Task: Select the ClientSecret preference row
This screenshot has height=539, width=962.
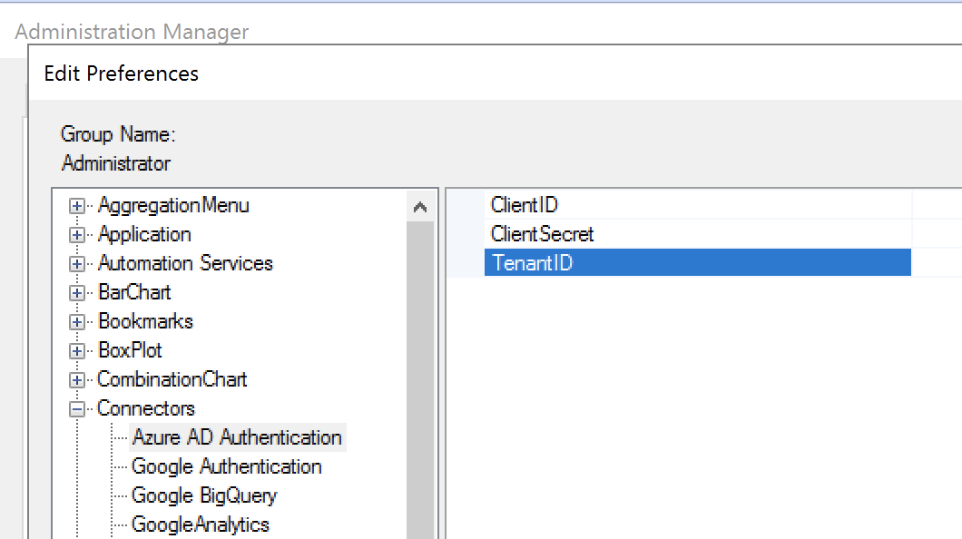Action: 698,233
